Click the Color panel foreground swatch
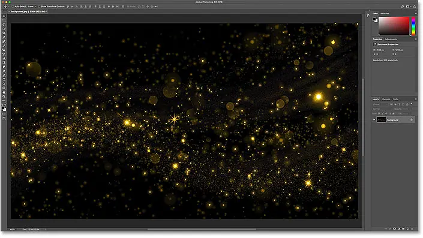Image resolution: width=423 pixels, height=238 pixels. 374,19
